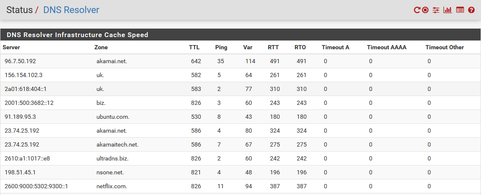The image size is (481, 195).
Task: Open related status bar-chart icon
Action: [448, 10]
